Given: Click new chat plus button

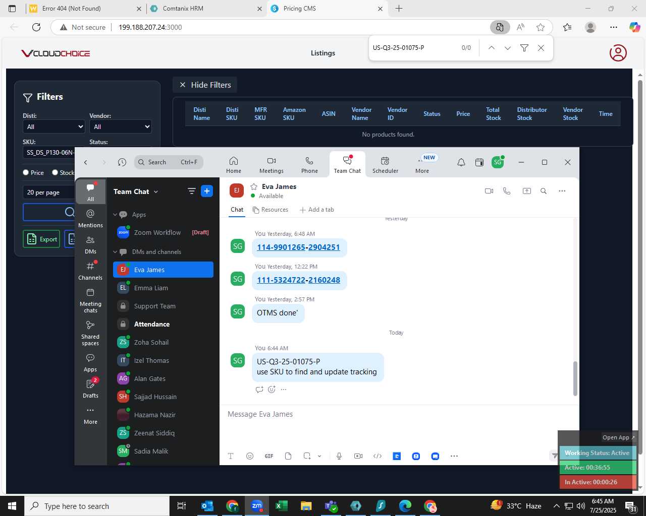Looking at the screenshot, I should pyautogui.click(x=207, y=191).
